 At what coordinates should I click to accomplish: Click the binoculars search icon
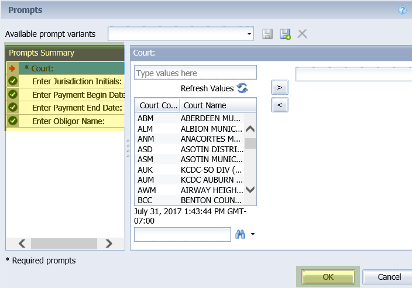pyautogui.click(x=240, y=234)
